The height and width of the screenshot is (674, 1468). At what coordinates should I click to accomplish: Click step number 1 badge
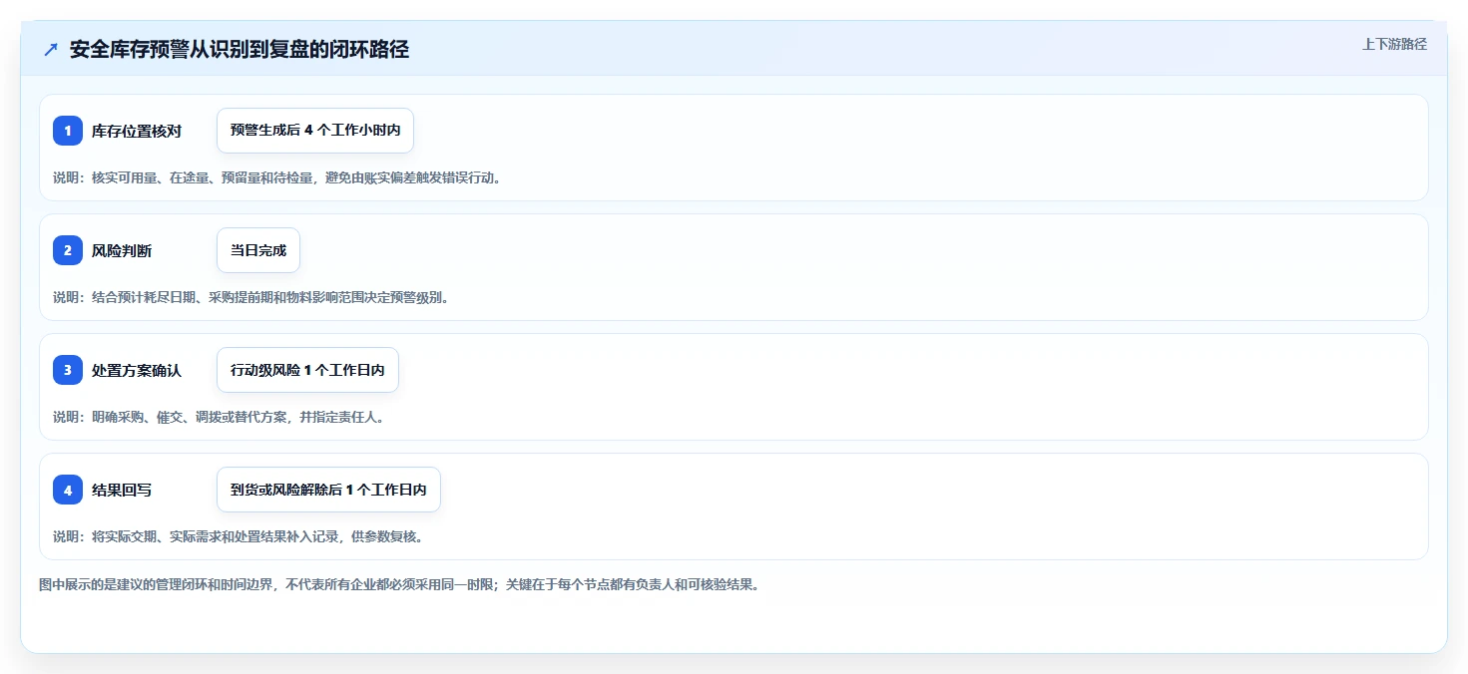pyautogui.click(x=68, y=131)
